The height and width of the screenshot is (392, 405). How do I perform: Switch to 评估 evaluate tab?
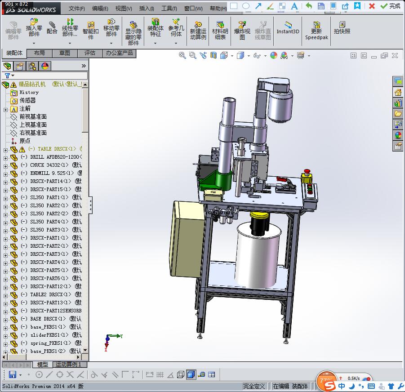pos(90,53)
